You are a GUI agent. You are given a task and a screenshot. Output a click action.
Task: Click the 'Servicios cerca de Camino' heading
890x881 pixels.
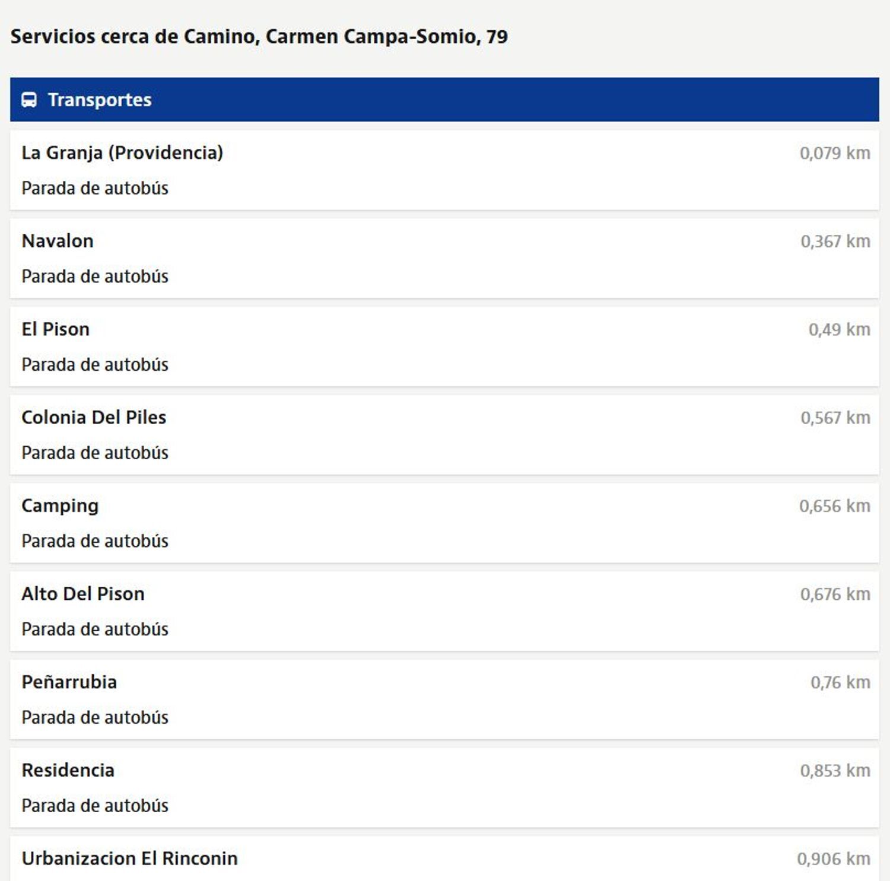259,37
